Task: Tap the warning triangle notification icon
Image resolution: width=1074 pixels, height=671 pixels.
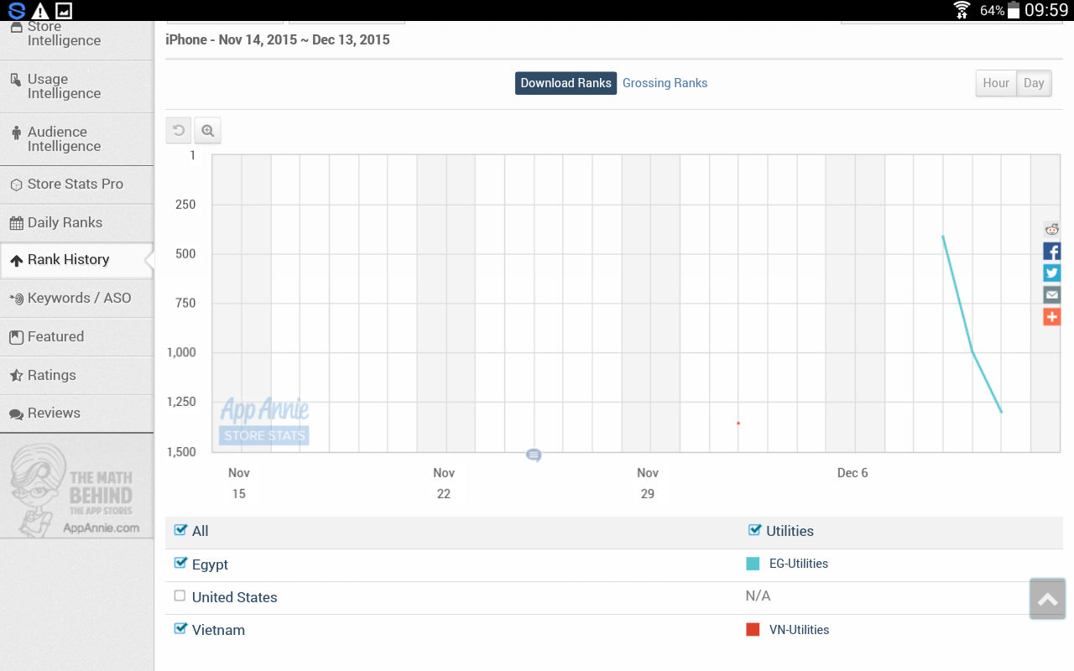Action: [x=40, y=11]
